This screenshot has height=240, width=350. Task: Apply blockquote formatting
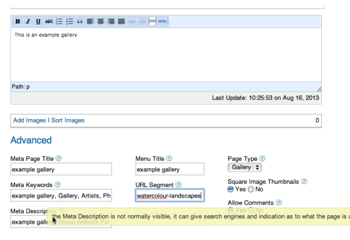pos(80,21)
